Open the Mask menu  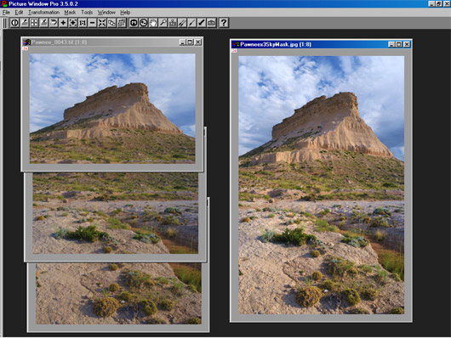[x=70, y=13]
